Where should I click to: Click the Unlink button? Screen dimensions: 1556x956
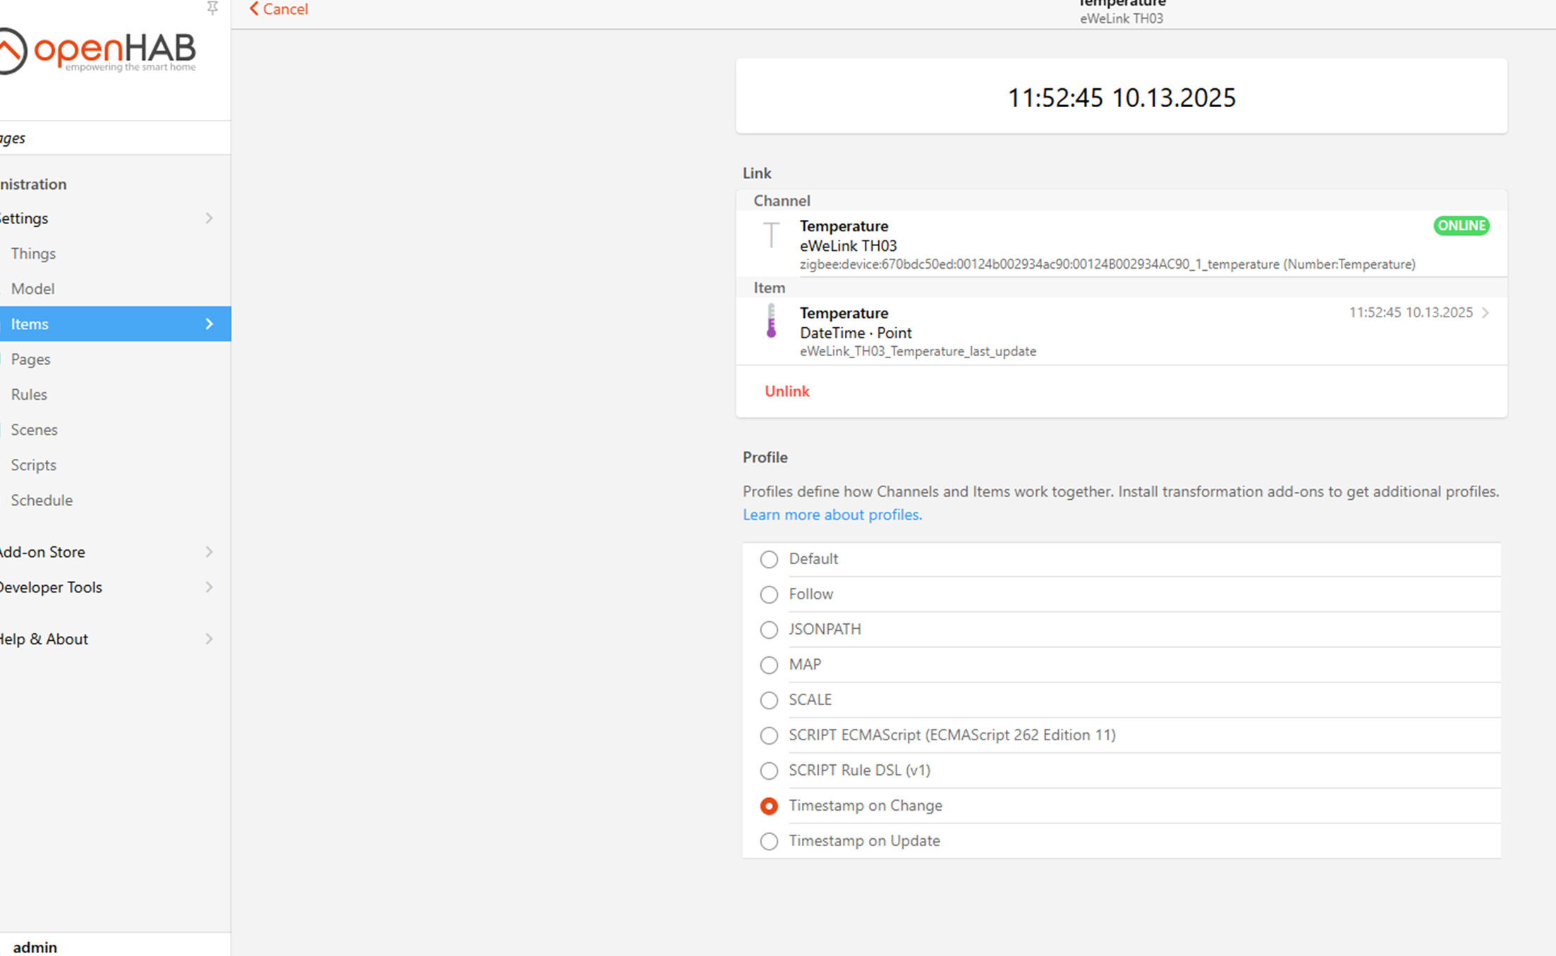(x=787, y=391)
